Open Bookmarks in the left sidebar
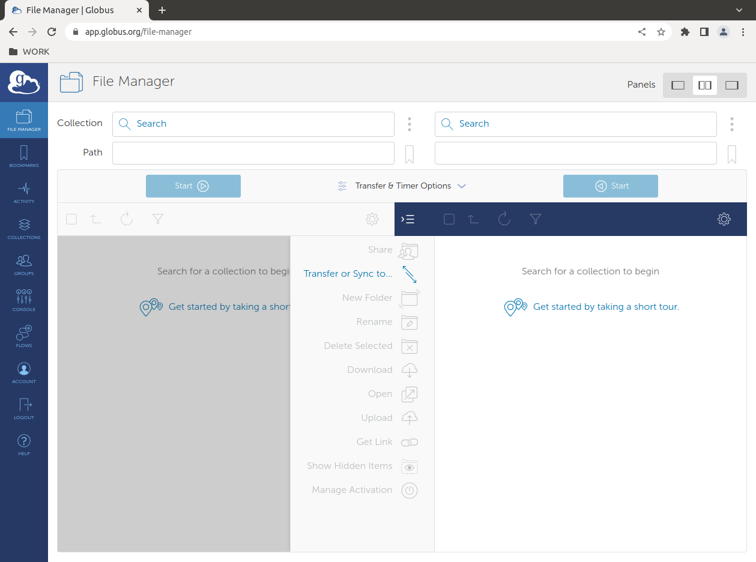The height and width of the screenshot is (562, 756). (24, 156)
